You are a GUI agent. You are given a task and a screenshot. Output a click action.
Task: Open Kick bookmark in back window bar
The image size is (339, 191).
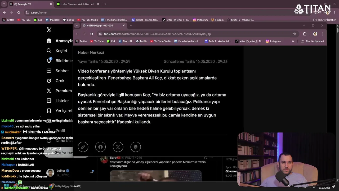click(x=38, y=20)
